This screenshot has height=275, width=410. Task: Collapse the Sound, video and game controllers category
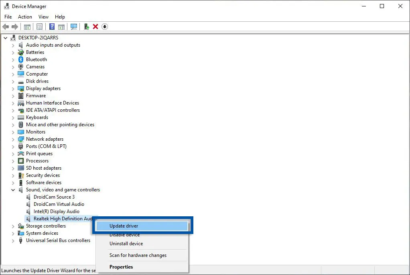[13, 189]
